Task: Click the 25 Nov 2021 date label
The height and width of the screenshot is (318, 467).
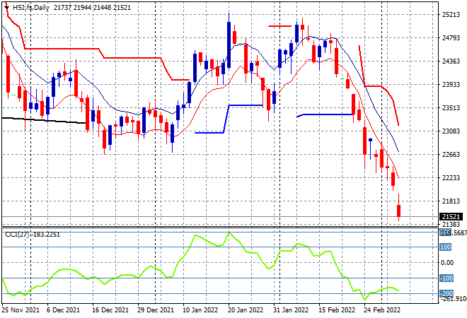Action: coord(21,310)
